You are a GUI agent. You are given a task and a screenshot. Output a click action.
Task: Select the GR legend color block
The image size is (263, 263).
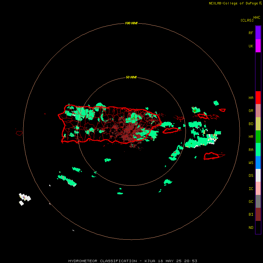click(x=258, y=111)
